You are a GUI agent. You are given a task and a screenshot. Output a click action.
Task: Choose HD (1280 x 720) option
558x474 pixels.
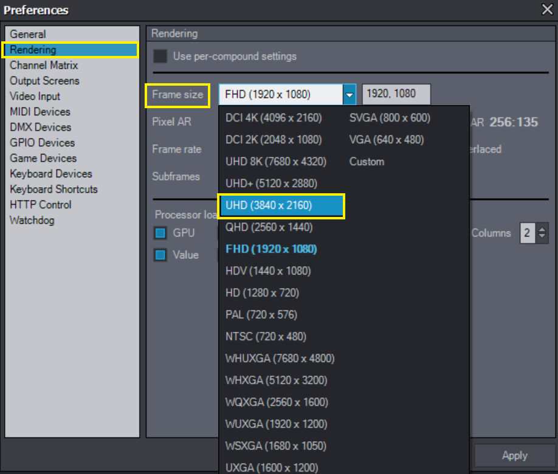pyautogui.click(x=262, y=293)
